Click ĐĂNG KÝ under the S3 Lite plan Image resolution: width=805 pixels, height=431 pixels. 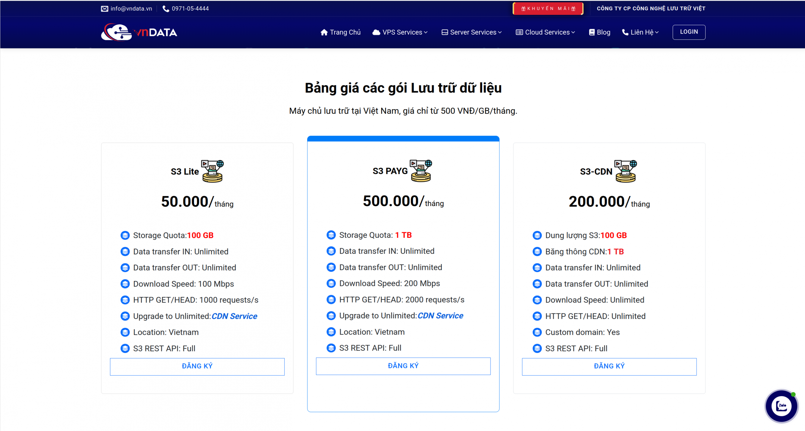click(197, 366)
